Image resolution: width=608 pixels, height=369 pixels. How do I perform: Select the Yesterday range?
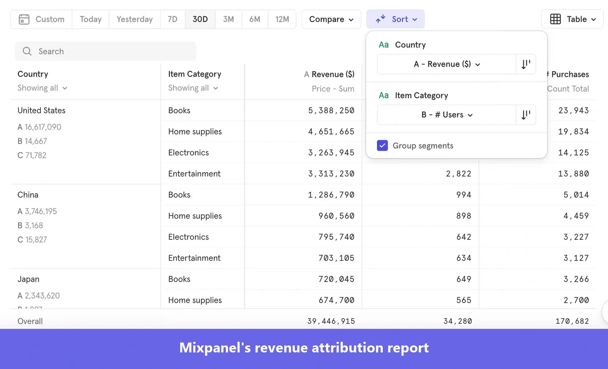coord(135,19)
